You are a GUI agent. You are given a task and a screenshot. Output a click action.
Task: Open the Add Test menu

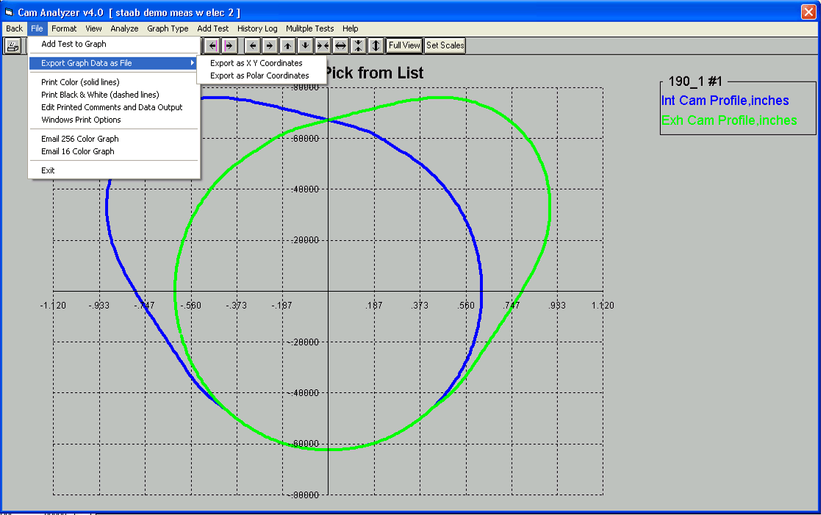point(212,28)
